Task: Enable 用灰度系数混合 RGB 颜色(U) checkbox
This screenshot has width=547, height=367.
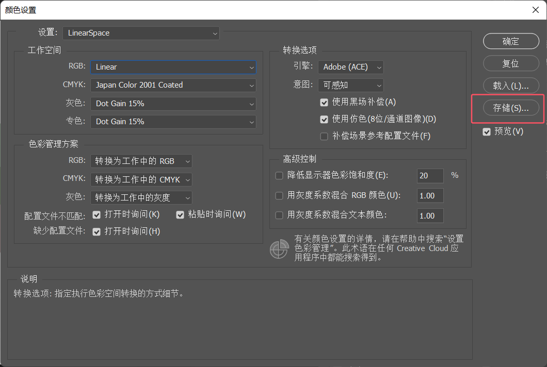Action: (279, 195)
